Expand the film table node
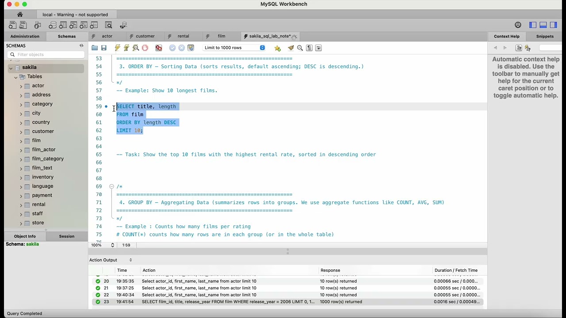This screenshot has width=566, height=318. point(21,141)
